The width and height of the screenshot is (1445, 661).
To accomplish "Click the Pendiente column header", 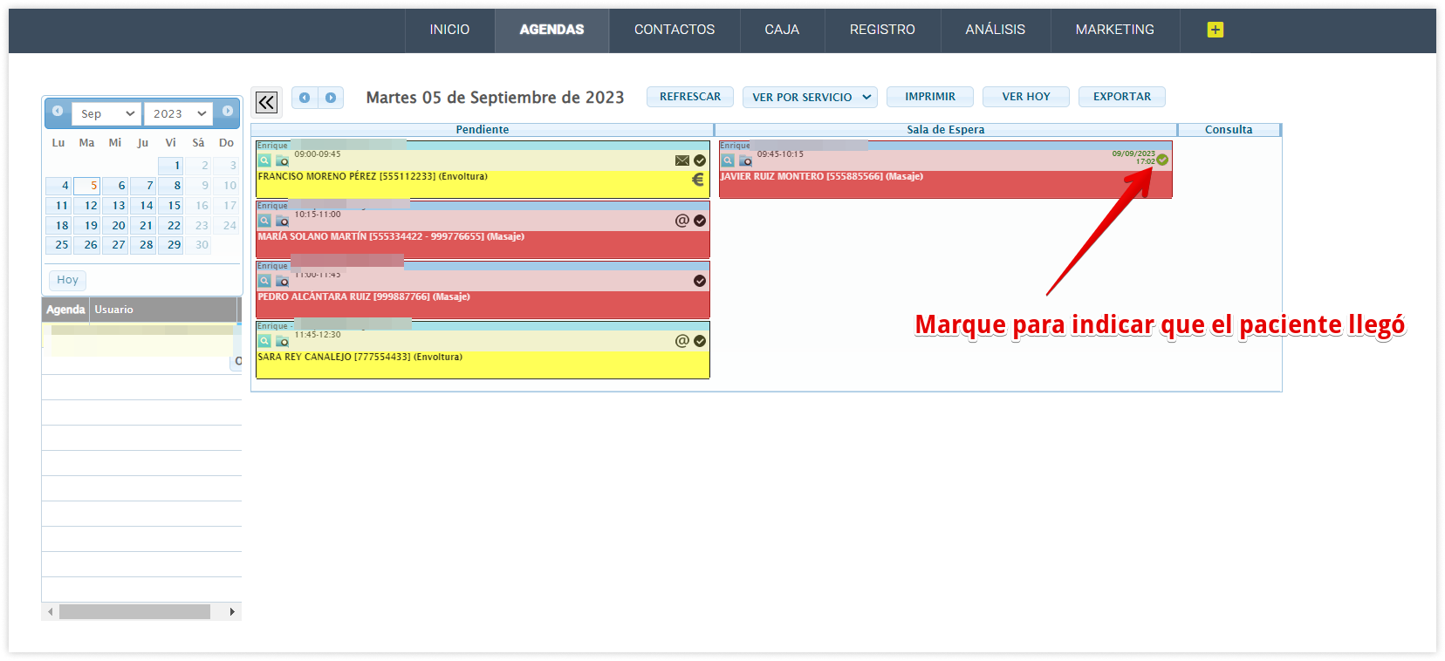I will pyautogui.click(x=483, y=130).
